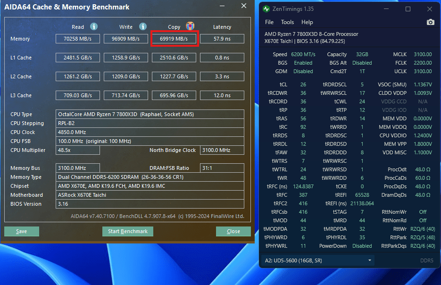441x285 pixels.
Task: Click the Cmd2T value 1T
Action: 362,71
